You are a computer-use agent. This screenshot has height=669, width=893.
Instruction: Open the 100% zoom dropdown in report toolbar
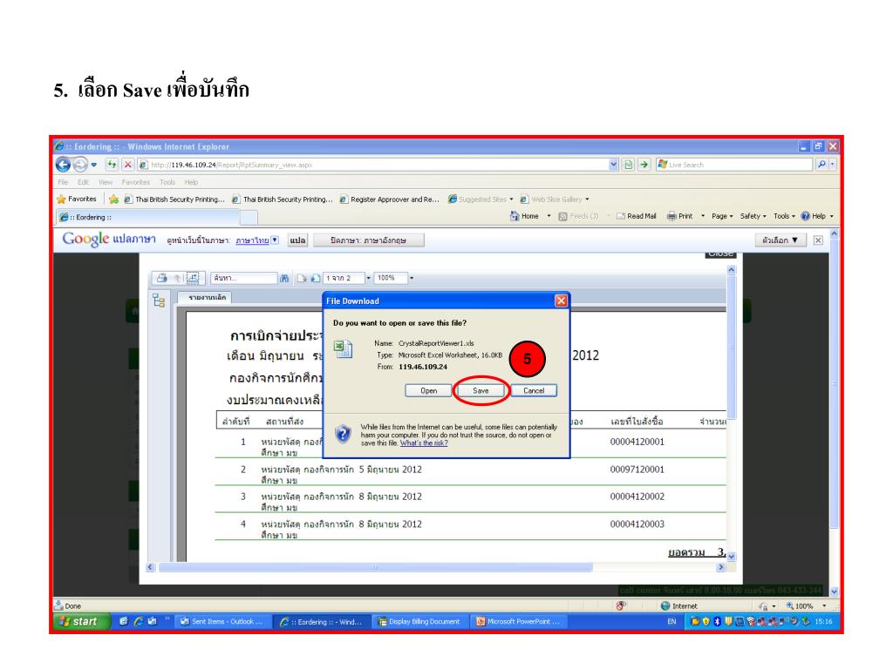(412, 278)
